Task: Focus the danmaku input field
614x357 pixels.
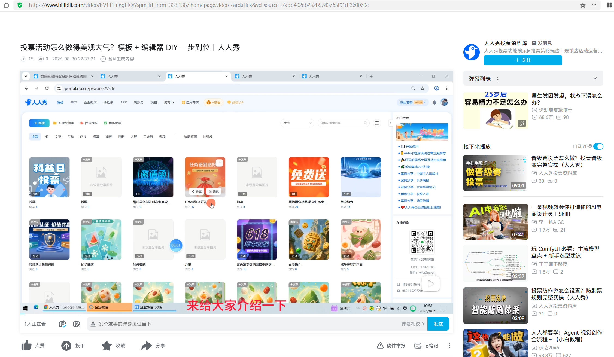Action: coord(248,324)
